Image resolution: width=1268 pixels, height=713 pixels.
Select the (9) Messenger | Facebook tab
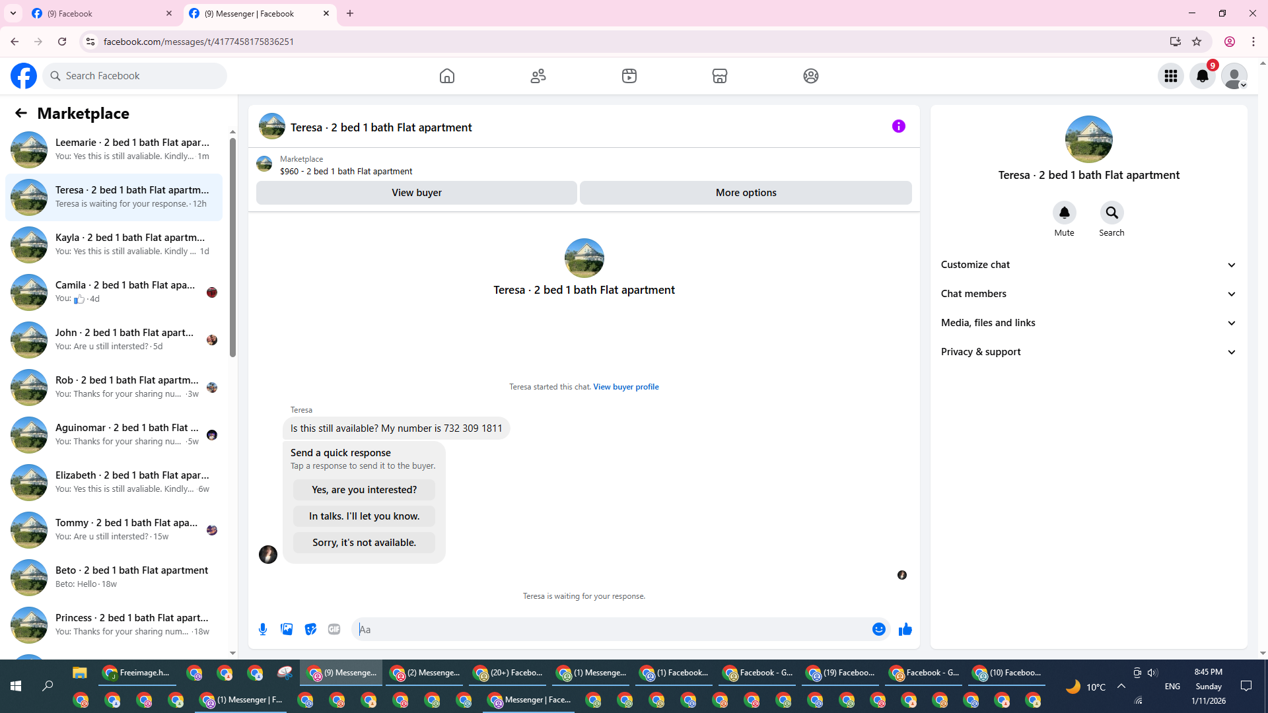260,13
